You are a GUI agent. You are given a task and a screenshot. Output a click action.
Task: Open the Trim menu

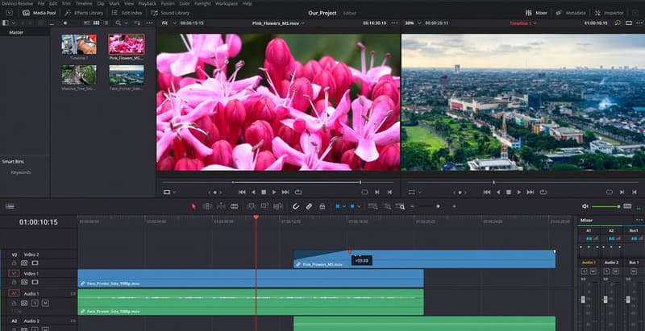(x=66, y=3)
